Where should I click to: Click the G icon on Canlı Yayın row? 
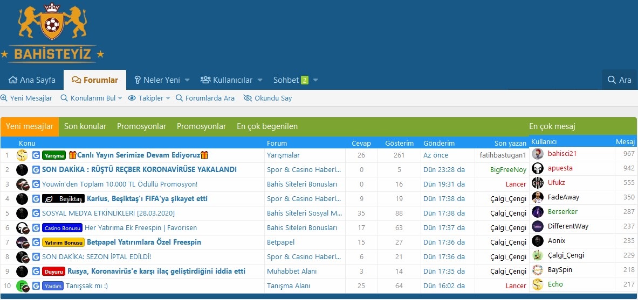(x=36, y=155)
